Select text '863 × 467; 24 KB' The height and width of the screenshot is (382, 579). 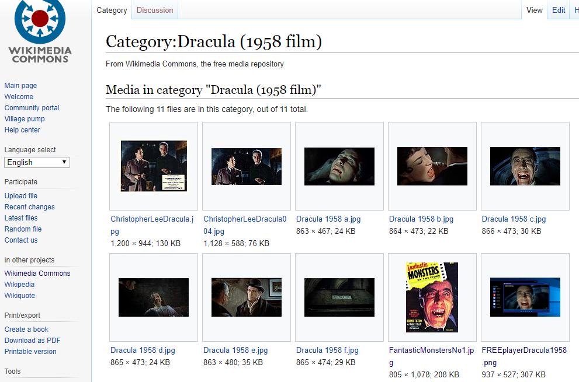point(325,231)
